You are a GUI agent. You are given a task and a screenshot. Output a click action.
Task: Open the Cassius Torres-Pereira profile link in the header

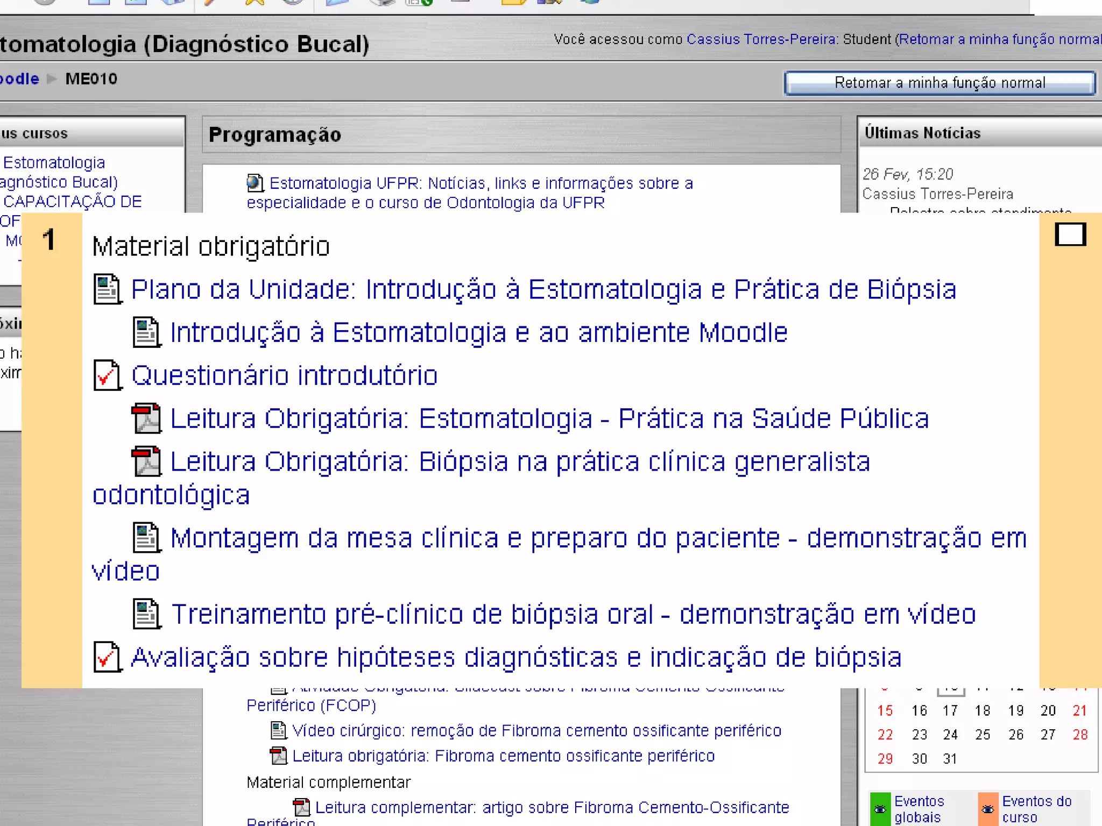(761, 39)
